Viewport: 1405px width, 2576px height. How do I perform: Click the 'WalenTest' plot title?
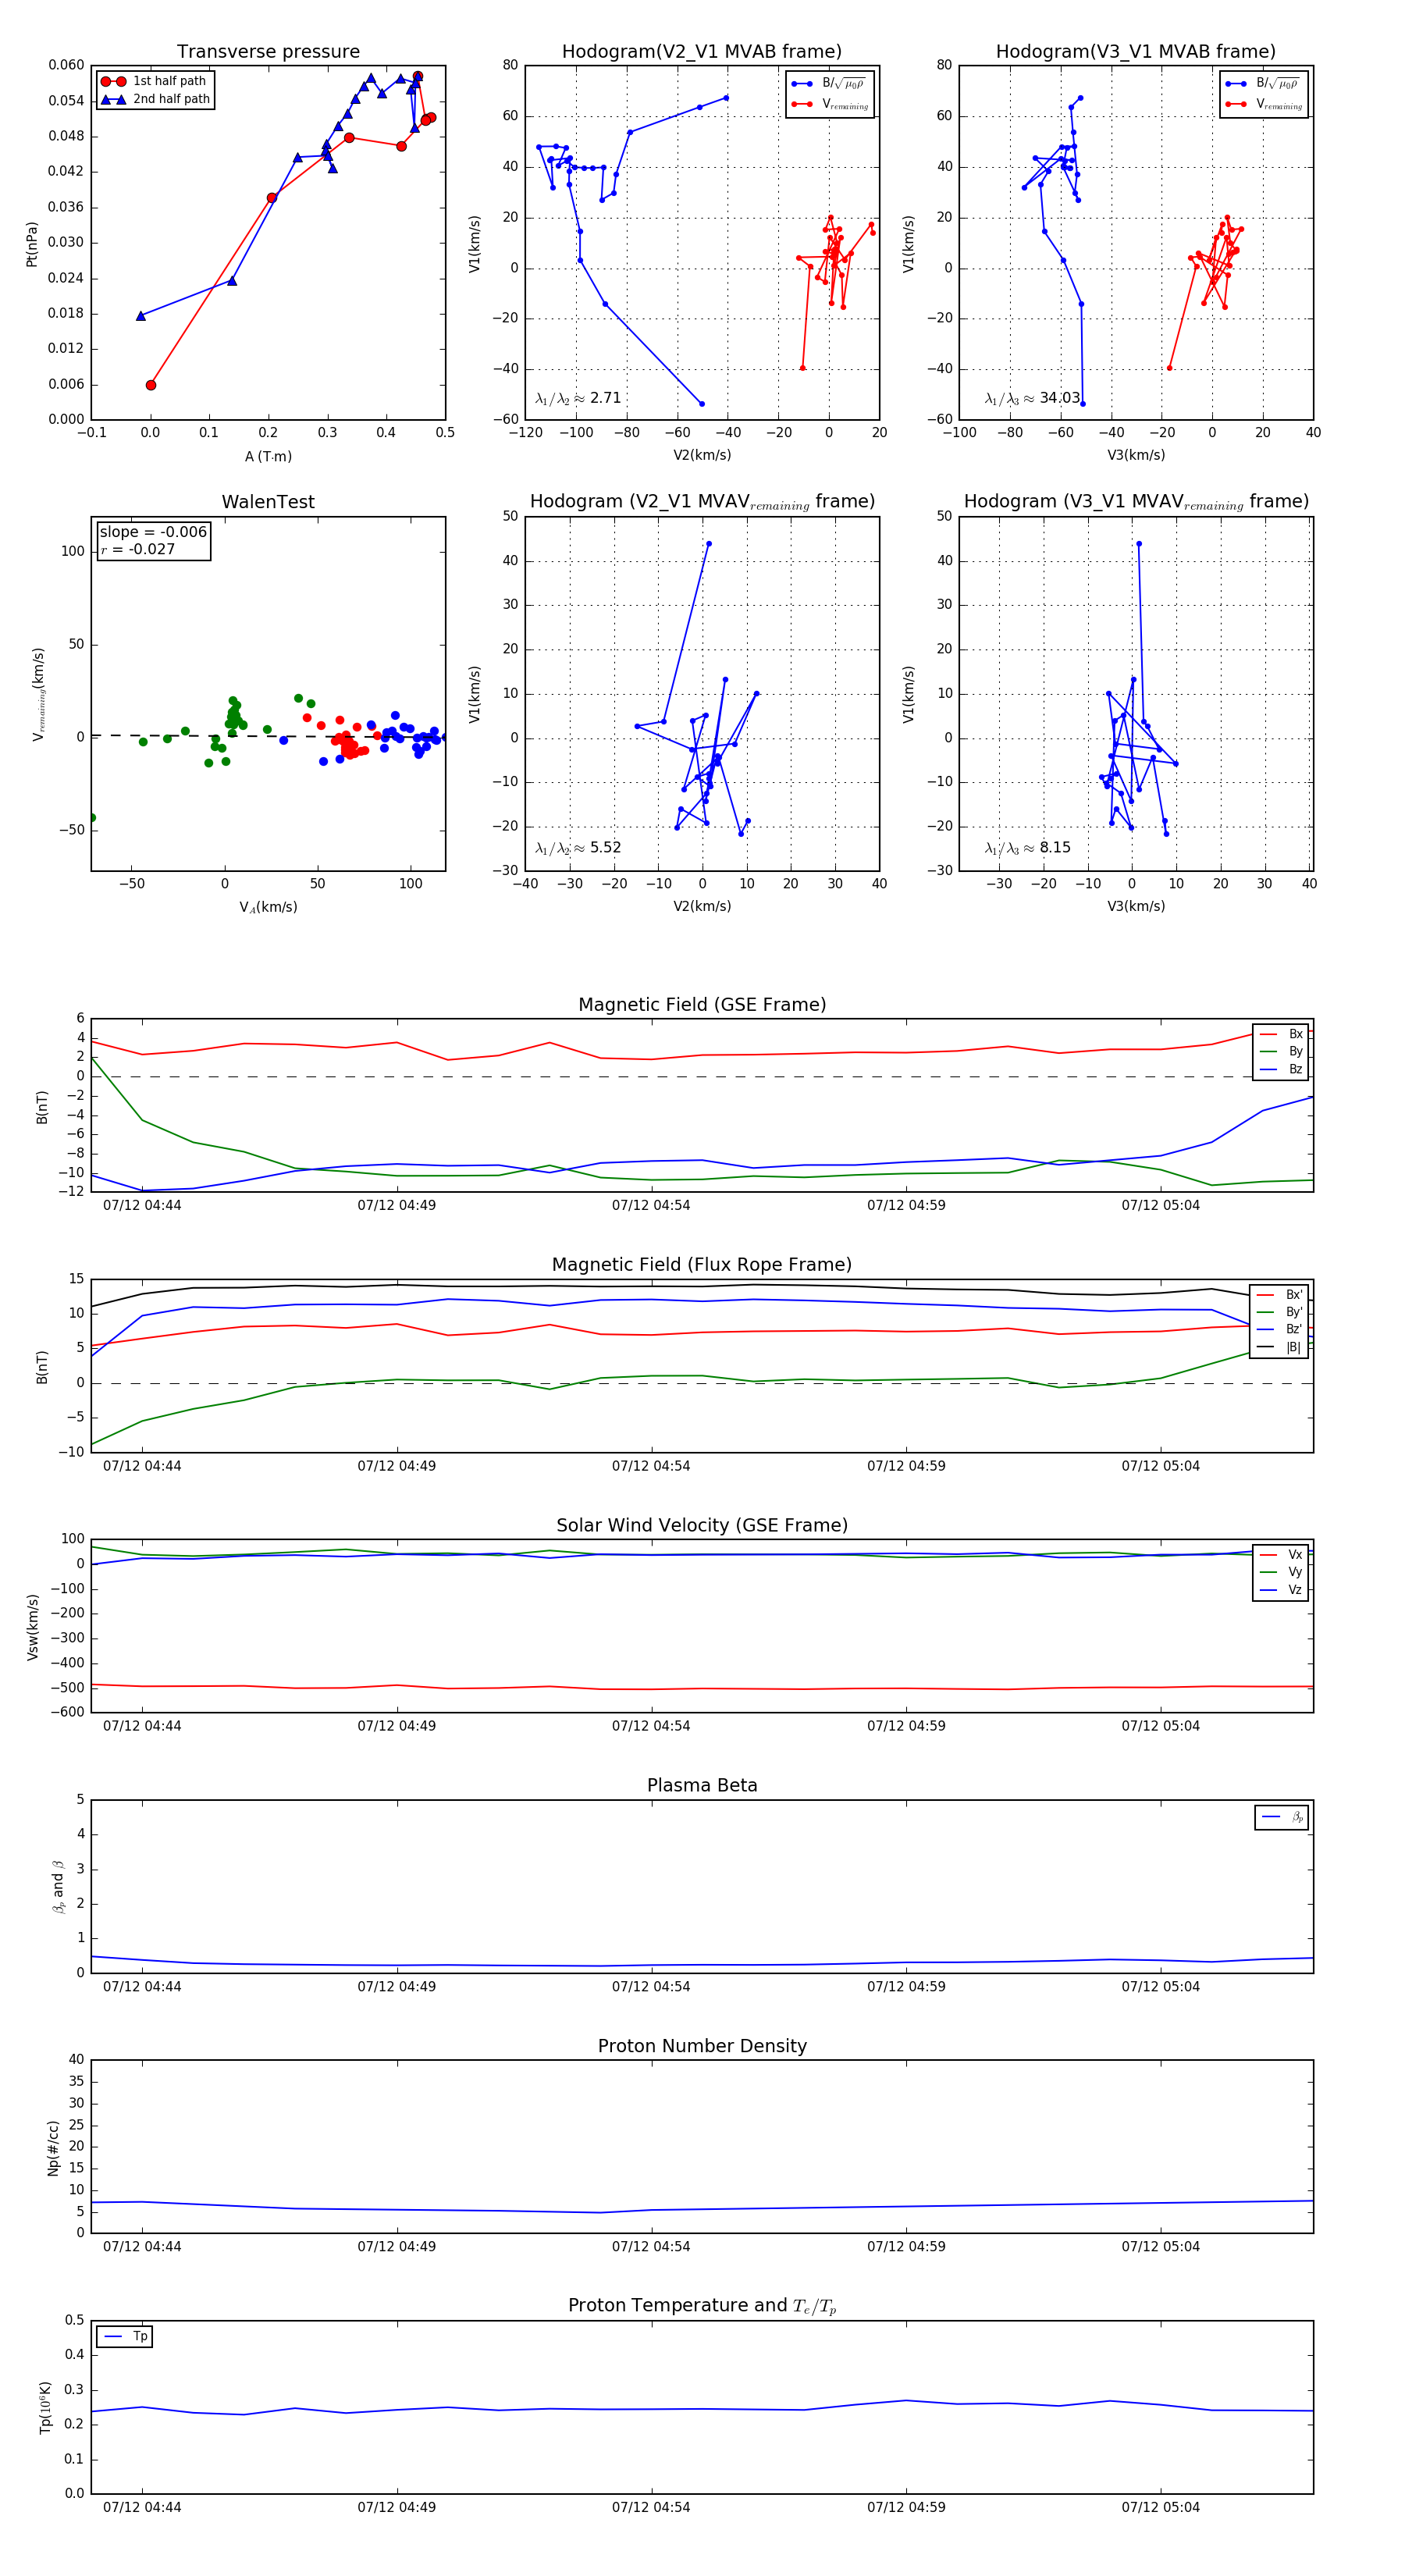pos(268,502)
